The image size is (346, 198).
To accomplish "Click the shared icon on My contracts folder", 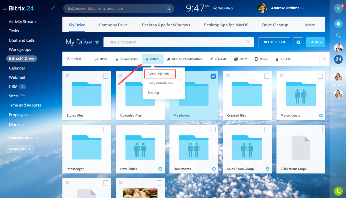I will click(x=321, y=115).
